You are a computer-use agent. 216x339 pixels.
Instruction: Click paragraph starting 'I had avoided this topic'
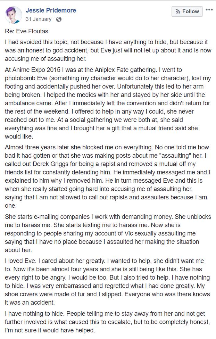pos(108,50)
